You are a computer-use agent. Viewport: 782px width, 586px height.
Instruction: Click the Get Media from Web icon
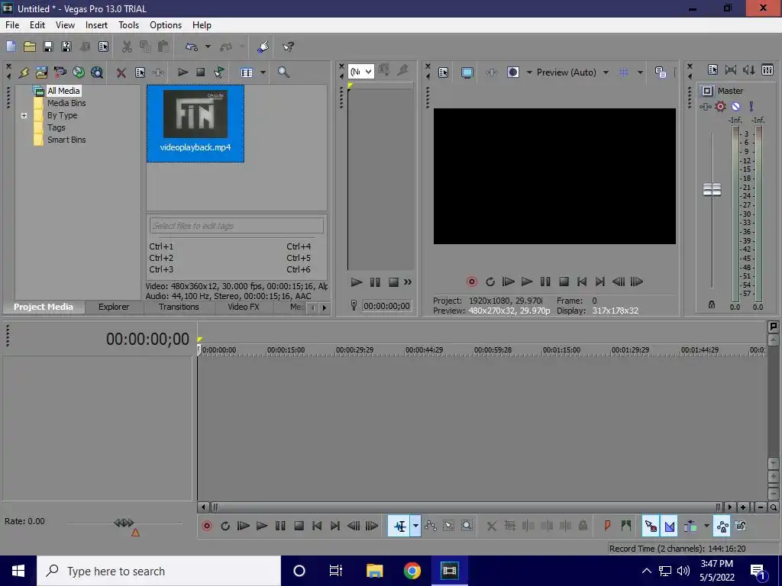pos(97,72)
